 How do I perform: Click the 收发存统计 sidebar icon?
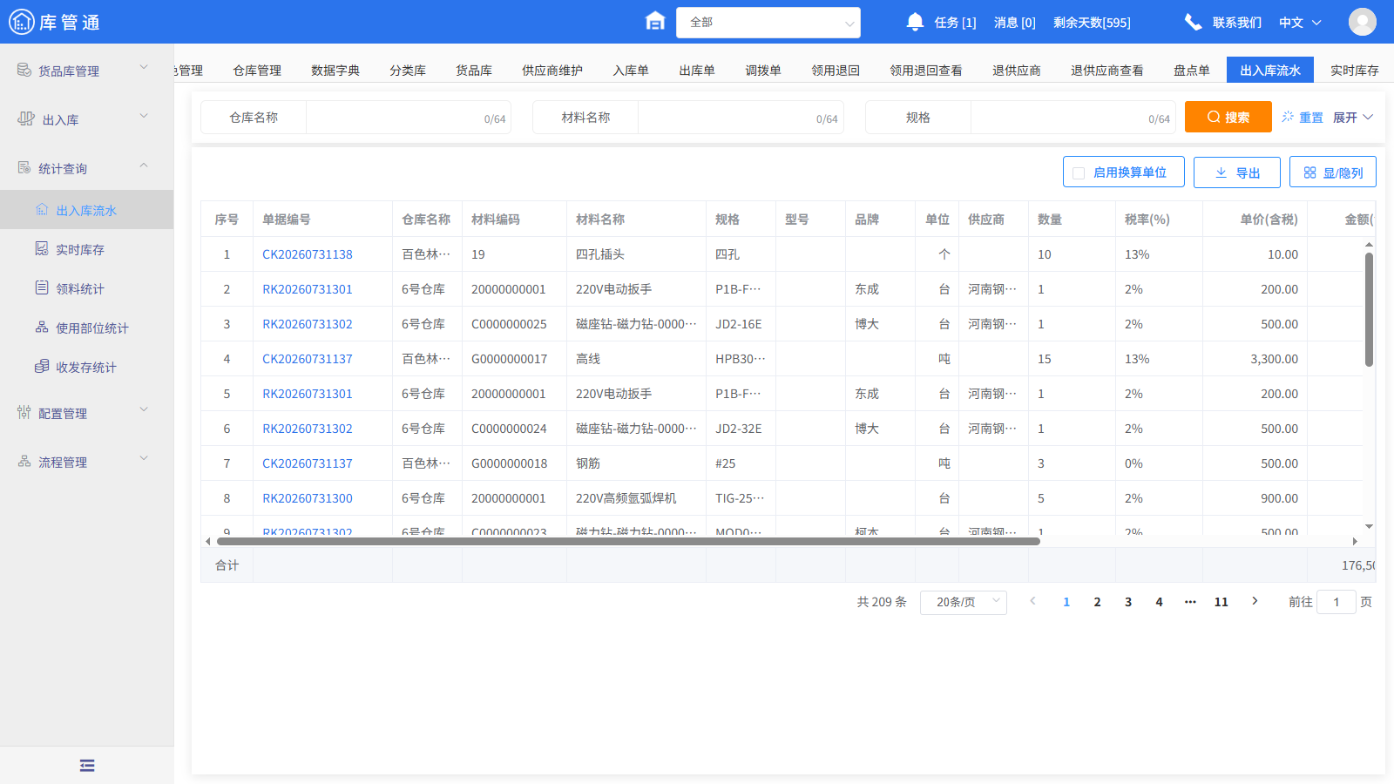[42, 367]
